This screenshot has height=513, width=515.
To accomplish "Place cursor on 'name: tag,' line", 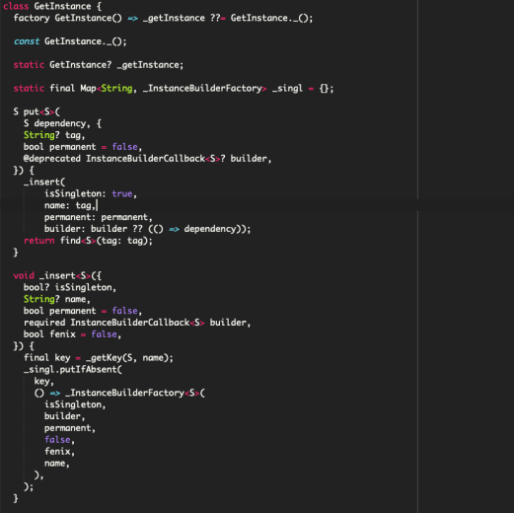I will coord(70,205).
